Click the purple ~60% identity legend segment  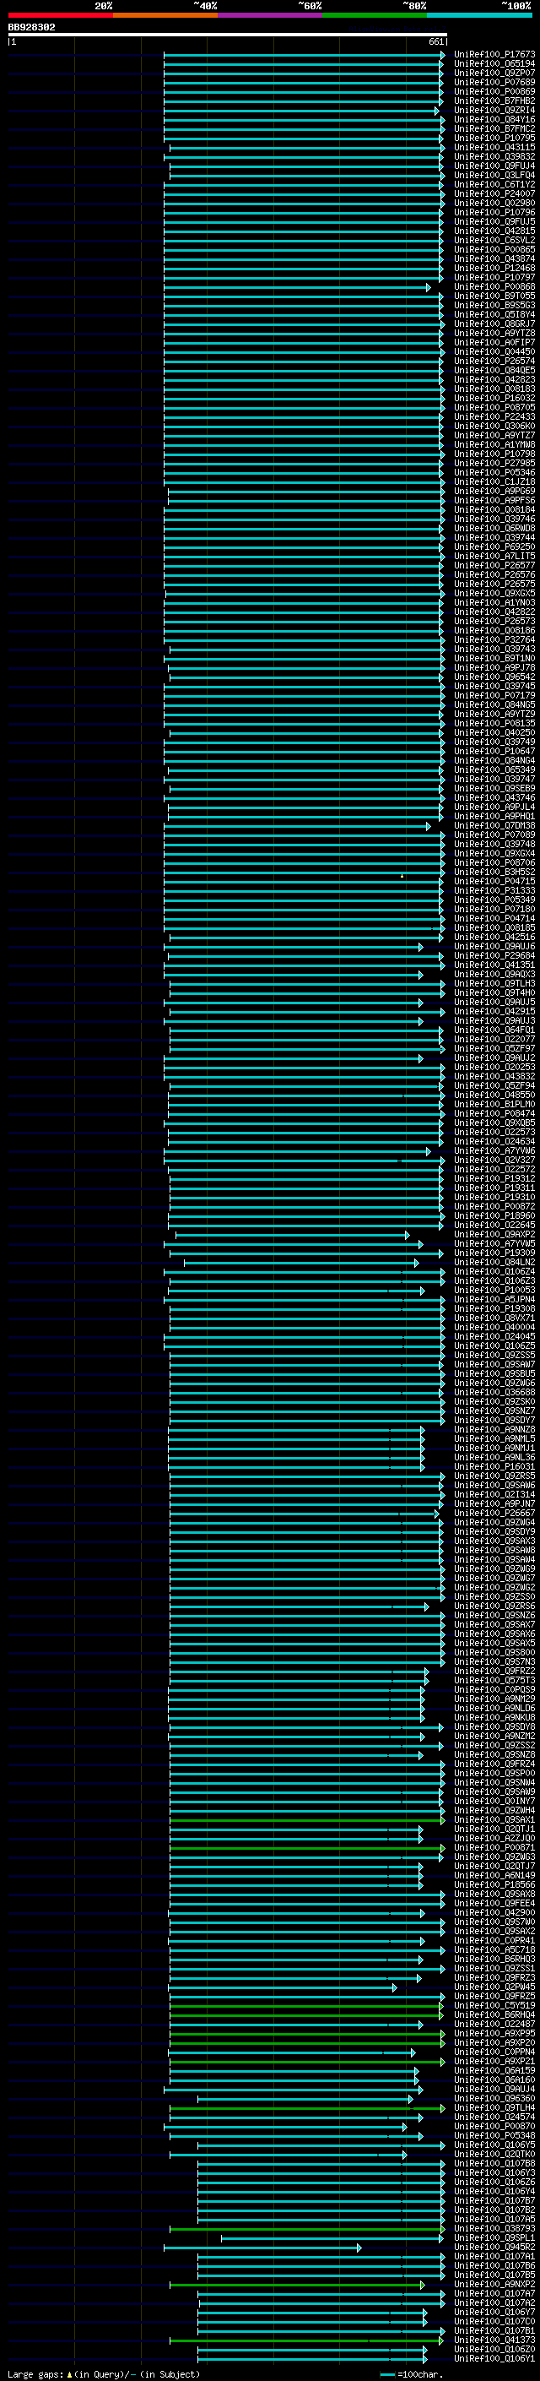click(x=271, y=15)
